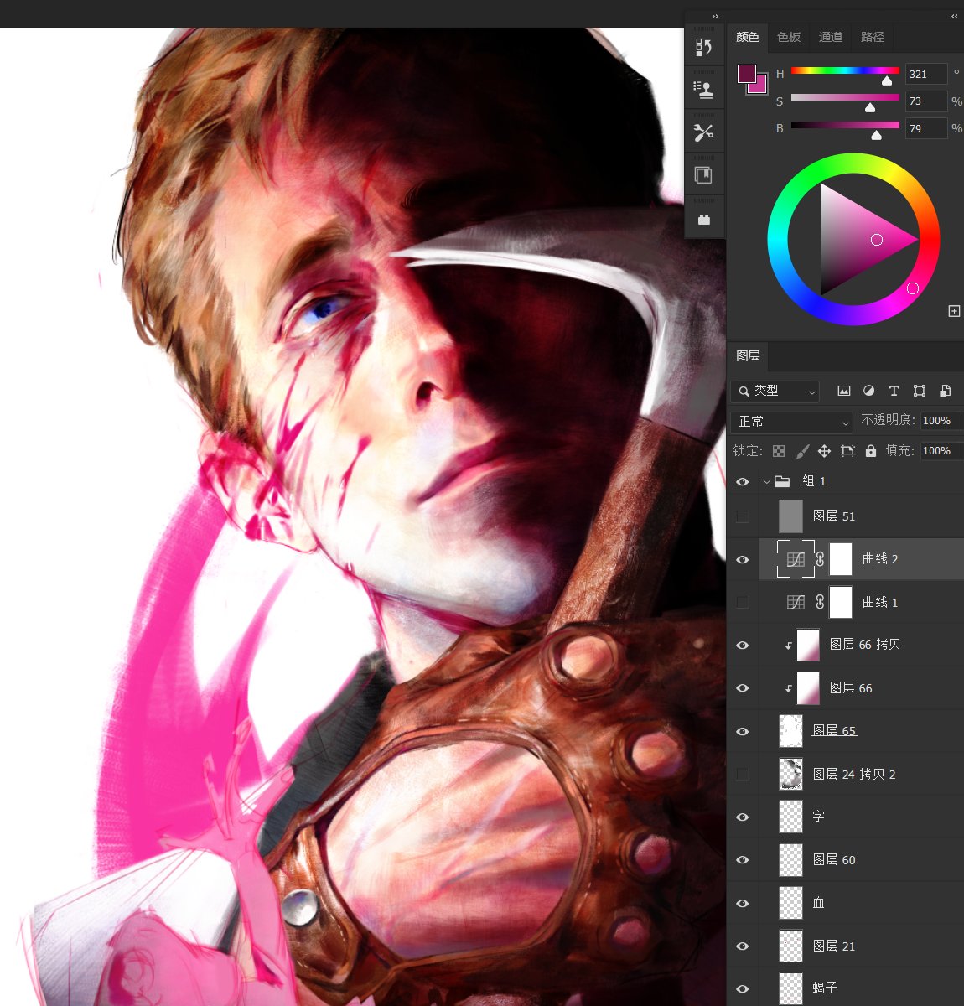
Task: Lock transparent pixels checkerboard icon
Action: (x=779, y=451)
